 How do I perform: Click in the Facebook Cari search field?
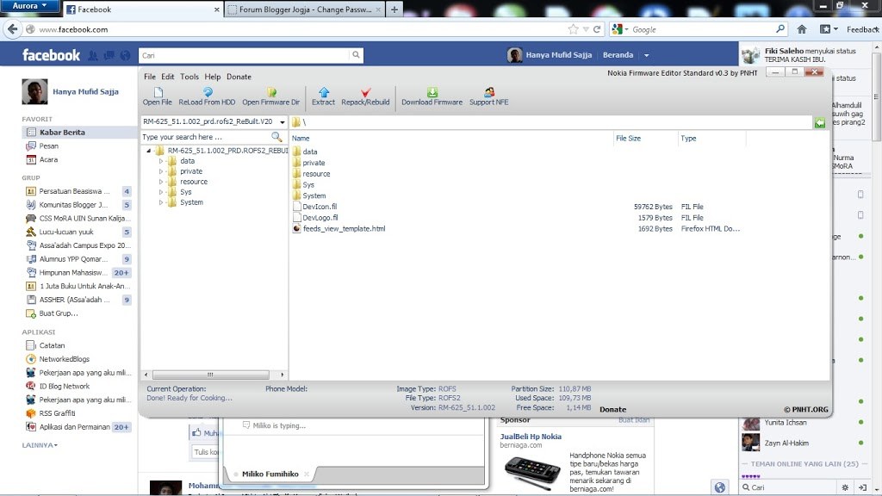pos(244,55)
